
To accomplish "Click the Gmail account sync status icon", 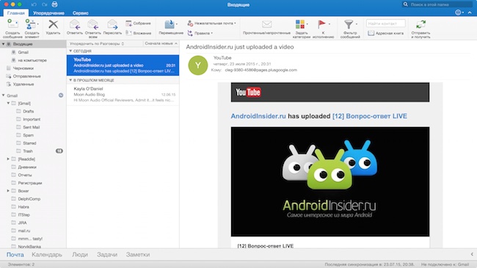I will pos(61,95).
